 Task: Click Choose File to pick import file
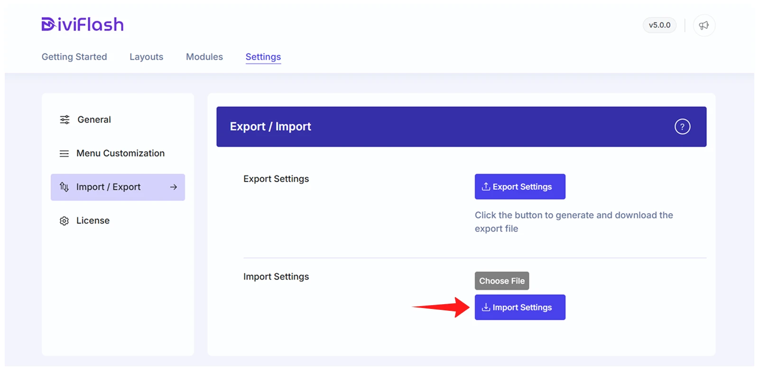(x=502, y=281)
